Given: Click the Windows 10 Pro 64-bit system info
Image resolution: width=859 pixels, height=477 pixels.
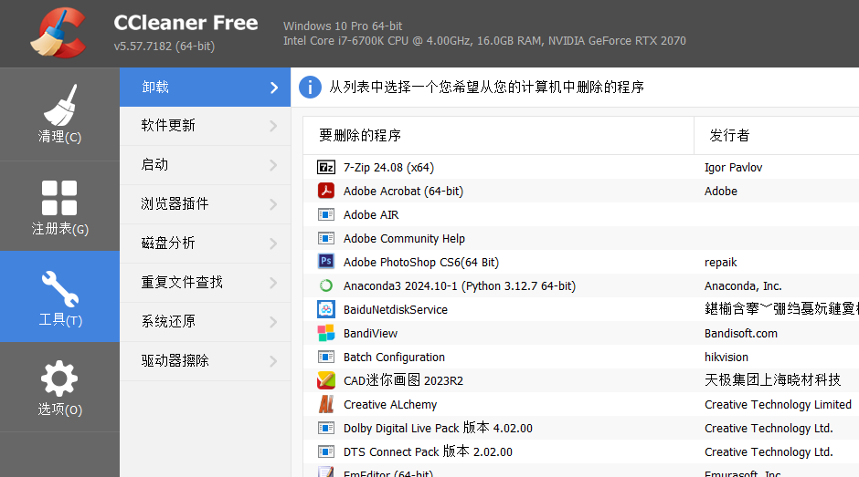Looking at the screenshot, I should (x=343, y=26).
